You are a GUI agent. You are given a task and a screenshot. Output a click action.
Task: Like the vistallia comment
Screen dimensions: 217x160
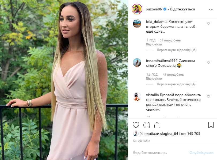pos(208,96)
